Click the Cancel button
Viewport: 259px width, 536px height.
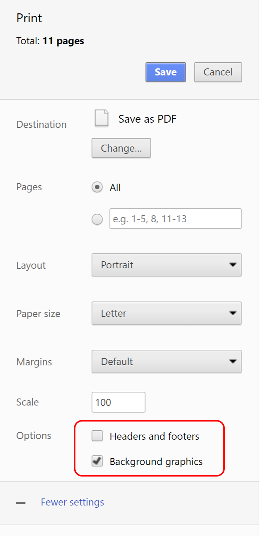(218, 72)
